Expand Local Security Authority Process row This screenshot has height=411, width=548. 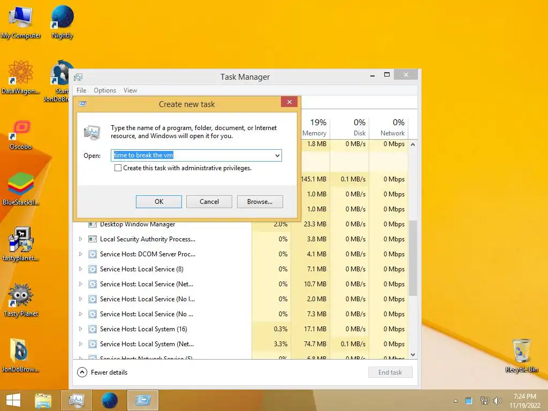tap(80, 239)
